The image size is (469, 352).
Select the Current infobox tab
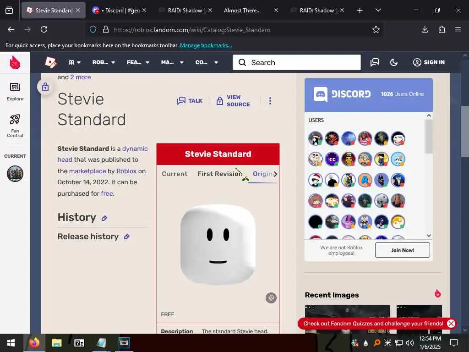tap(175, 174)
